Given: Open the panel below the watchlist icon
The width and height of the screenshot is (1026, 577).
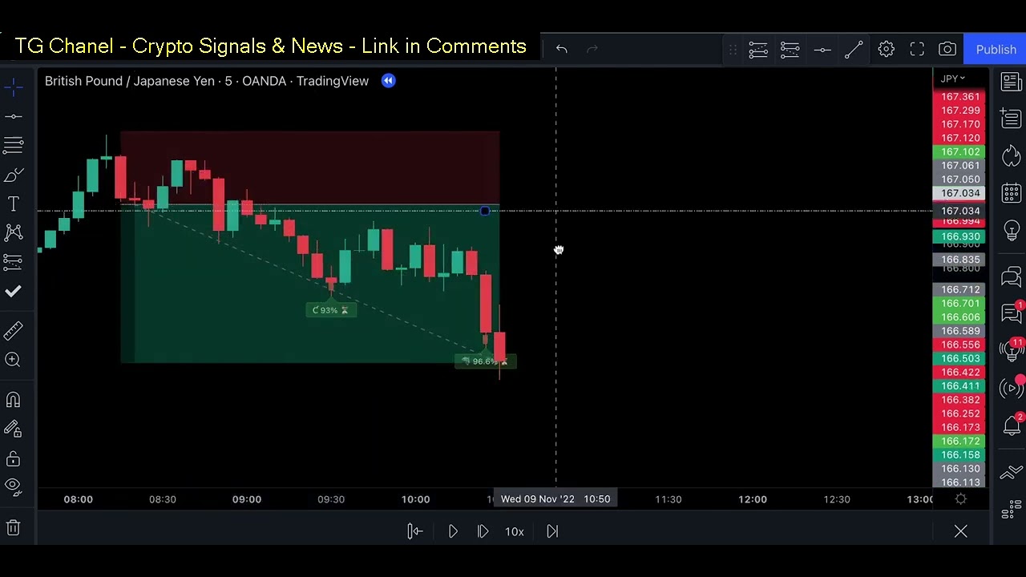Looking at the screenshot, I should [x=1011, y=119].
